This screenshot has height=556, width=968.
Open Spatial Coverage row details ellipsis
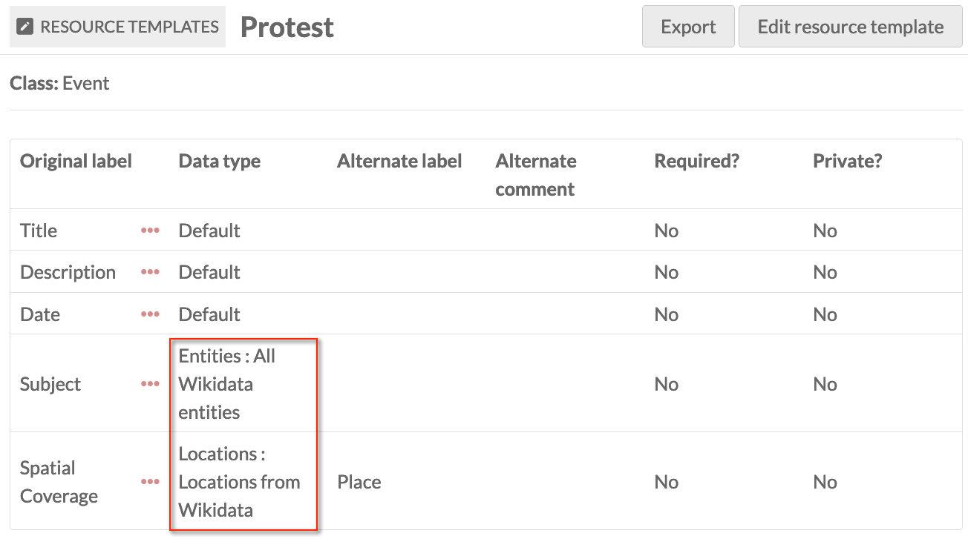(150, 482)
